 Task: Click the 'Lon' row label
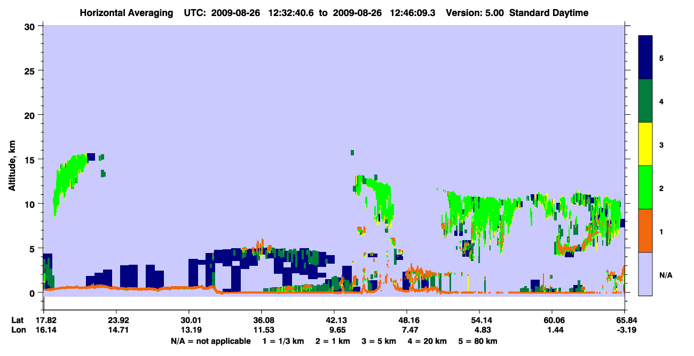(18, 330)
